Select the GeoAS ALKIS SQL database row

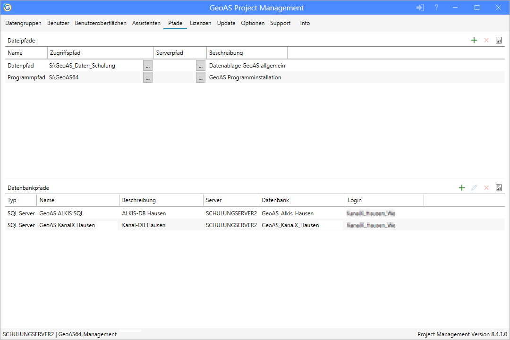tap(61, 213)
